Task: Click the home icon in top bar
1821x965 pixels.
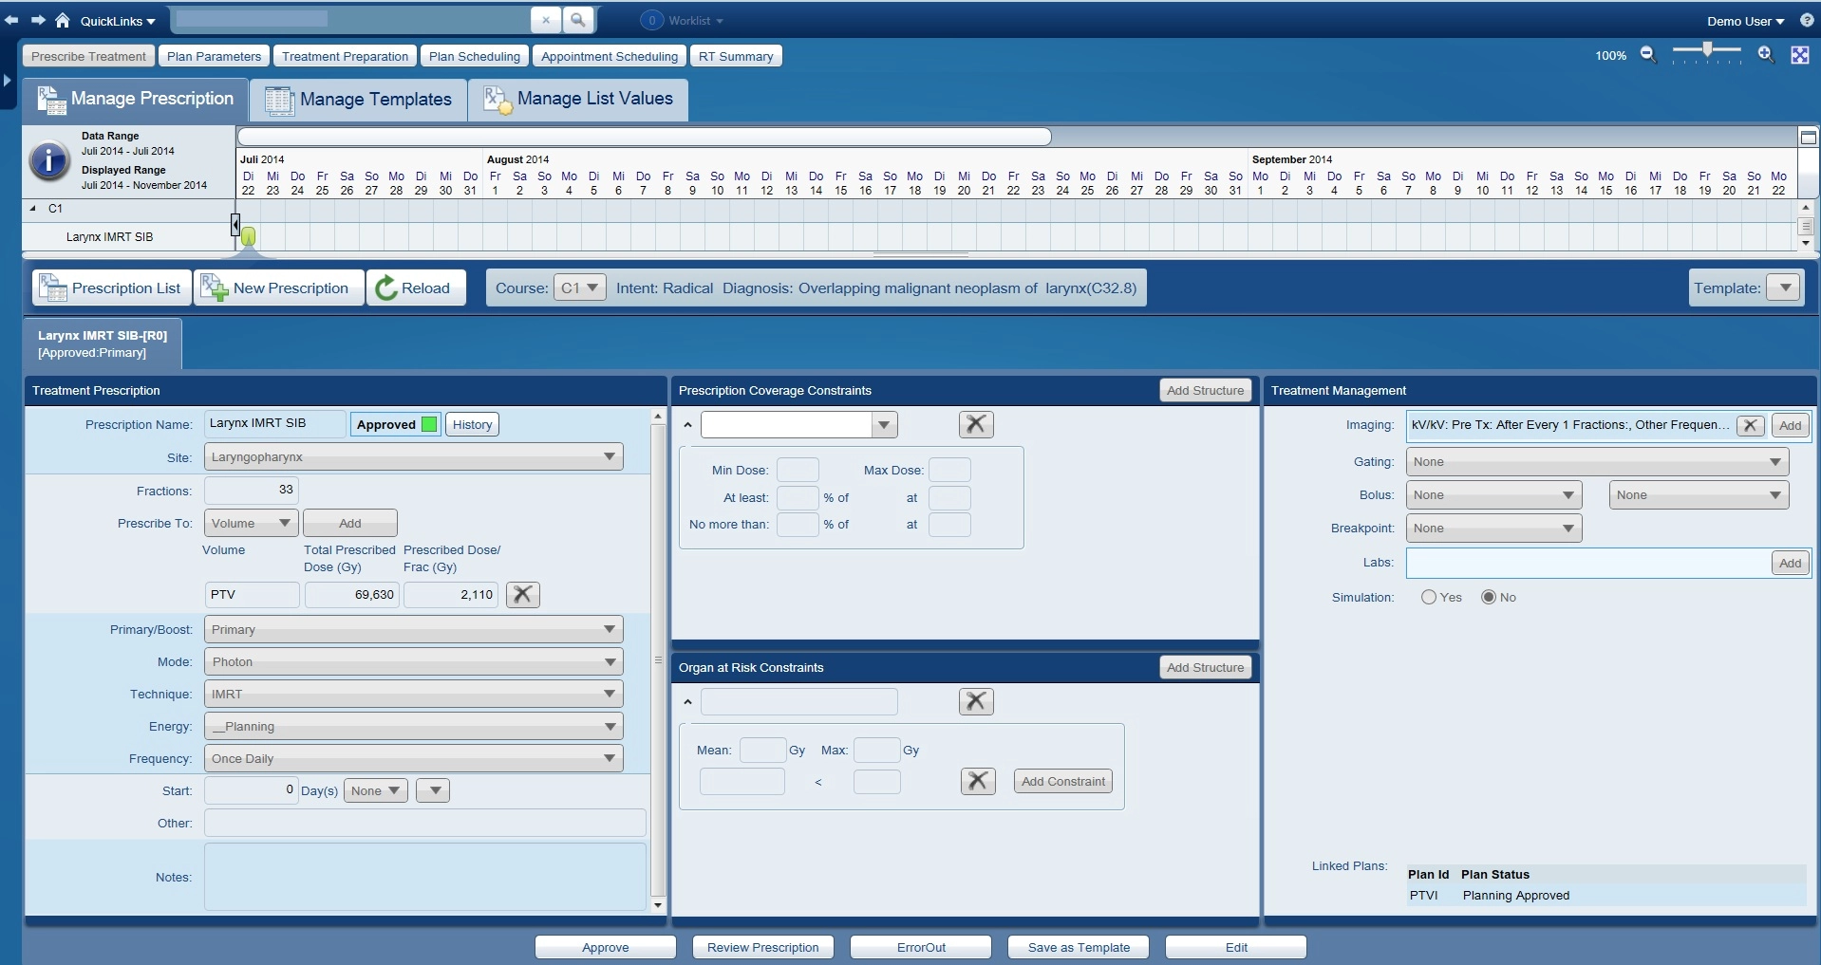Action: (63, 20)
